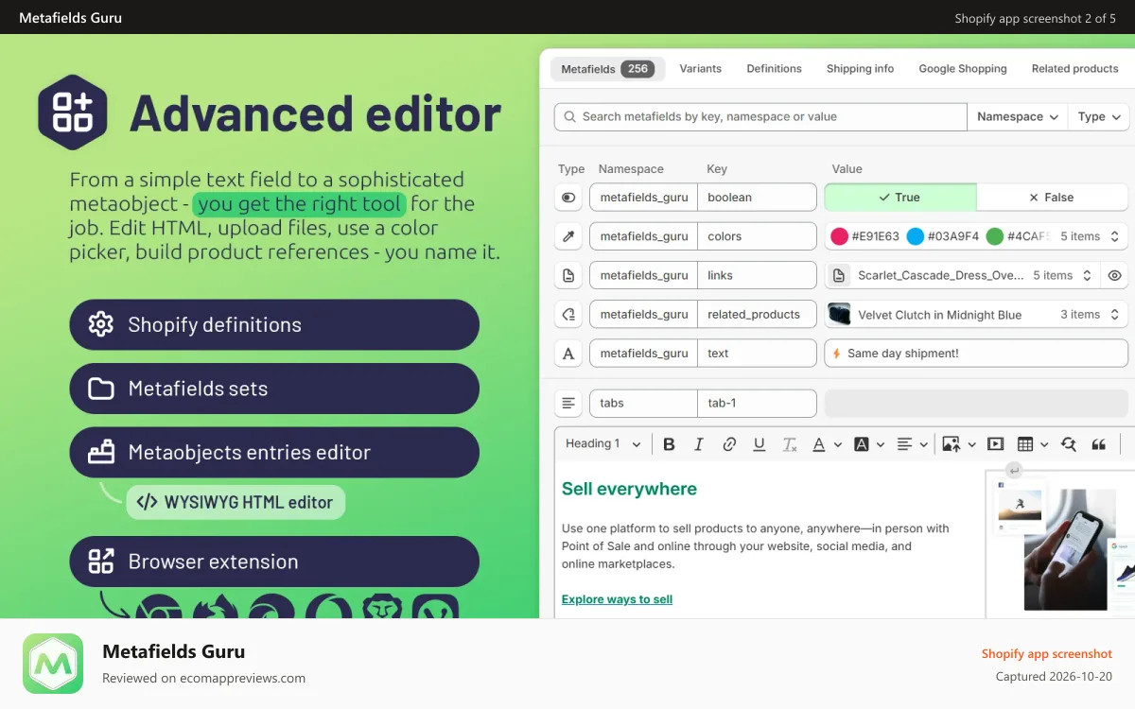Screen dimensions: 1135x709
Task: Toggle the eye preview icon in the links row
Action: 1115,275
